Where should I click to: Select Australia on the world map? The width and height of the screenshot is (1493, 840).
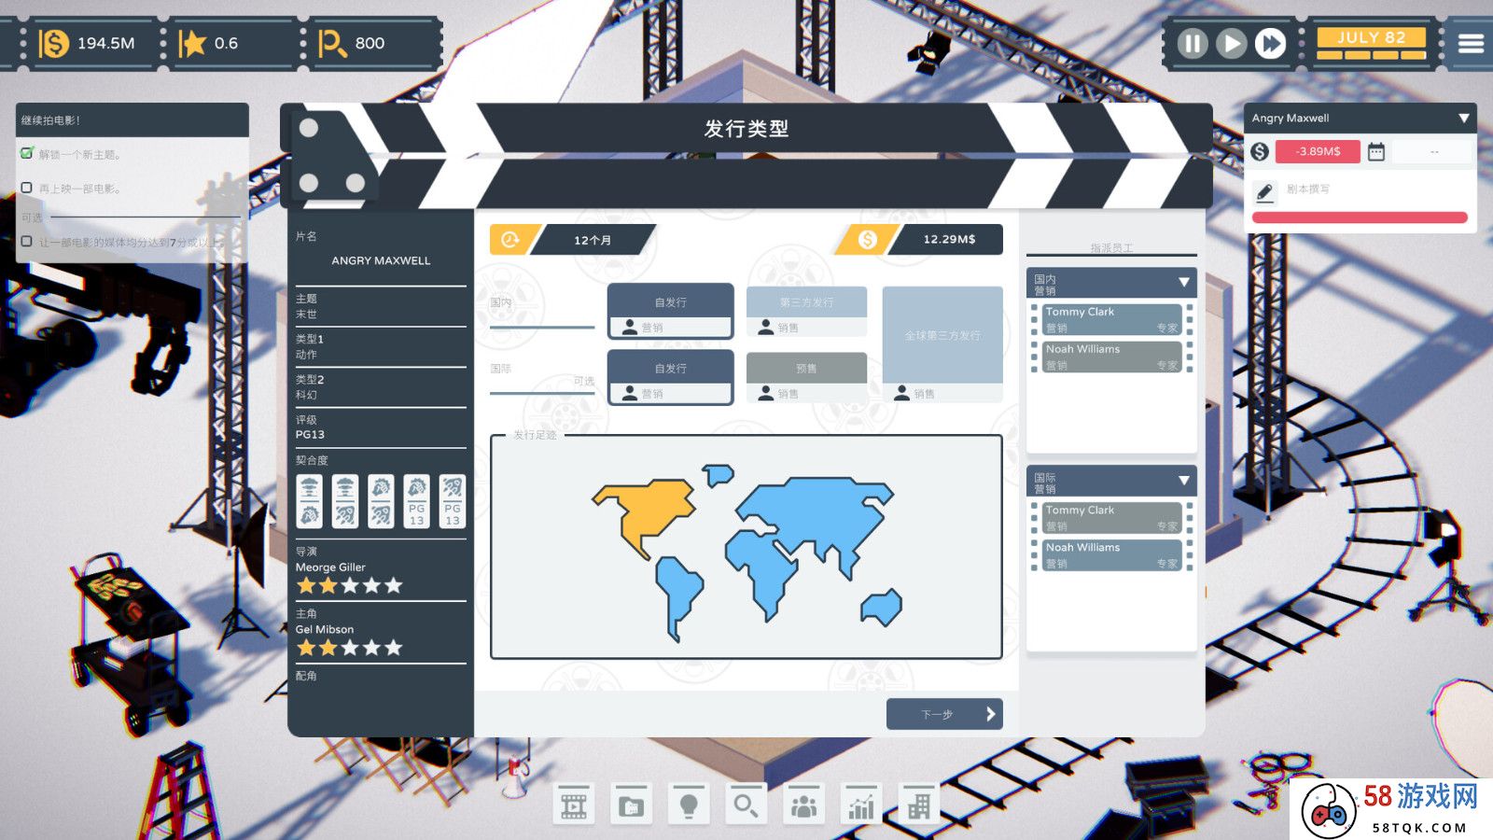[x=882, y=607]
